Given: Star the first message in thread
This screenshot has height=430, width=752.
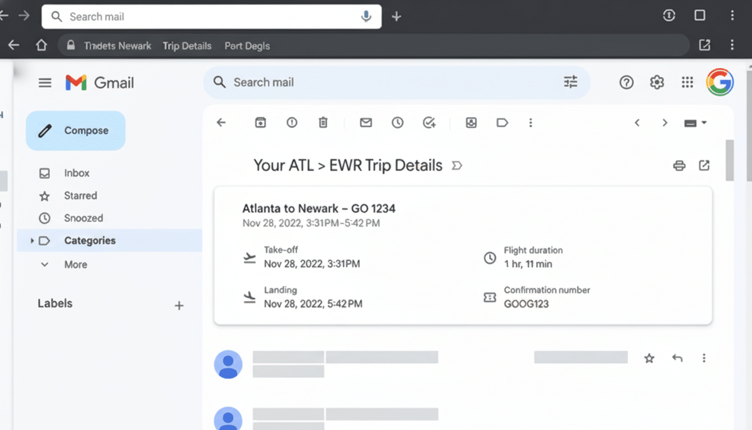Looking at the screenshot, I should (x=649, y=358).
